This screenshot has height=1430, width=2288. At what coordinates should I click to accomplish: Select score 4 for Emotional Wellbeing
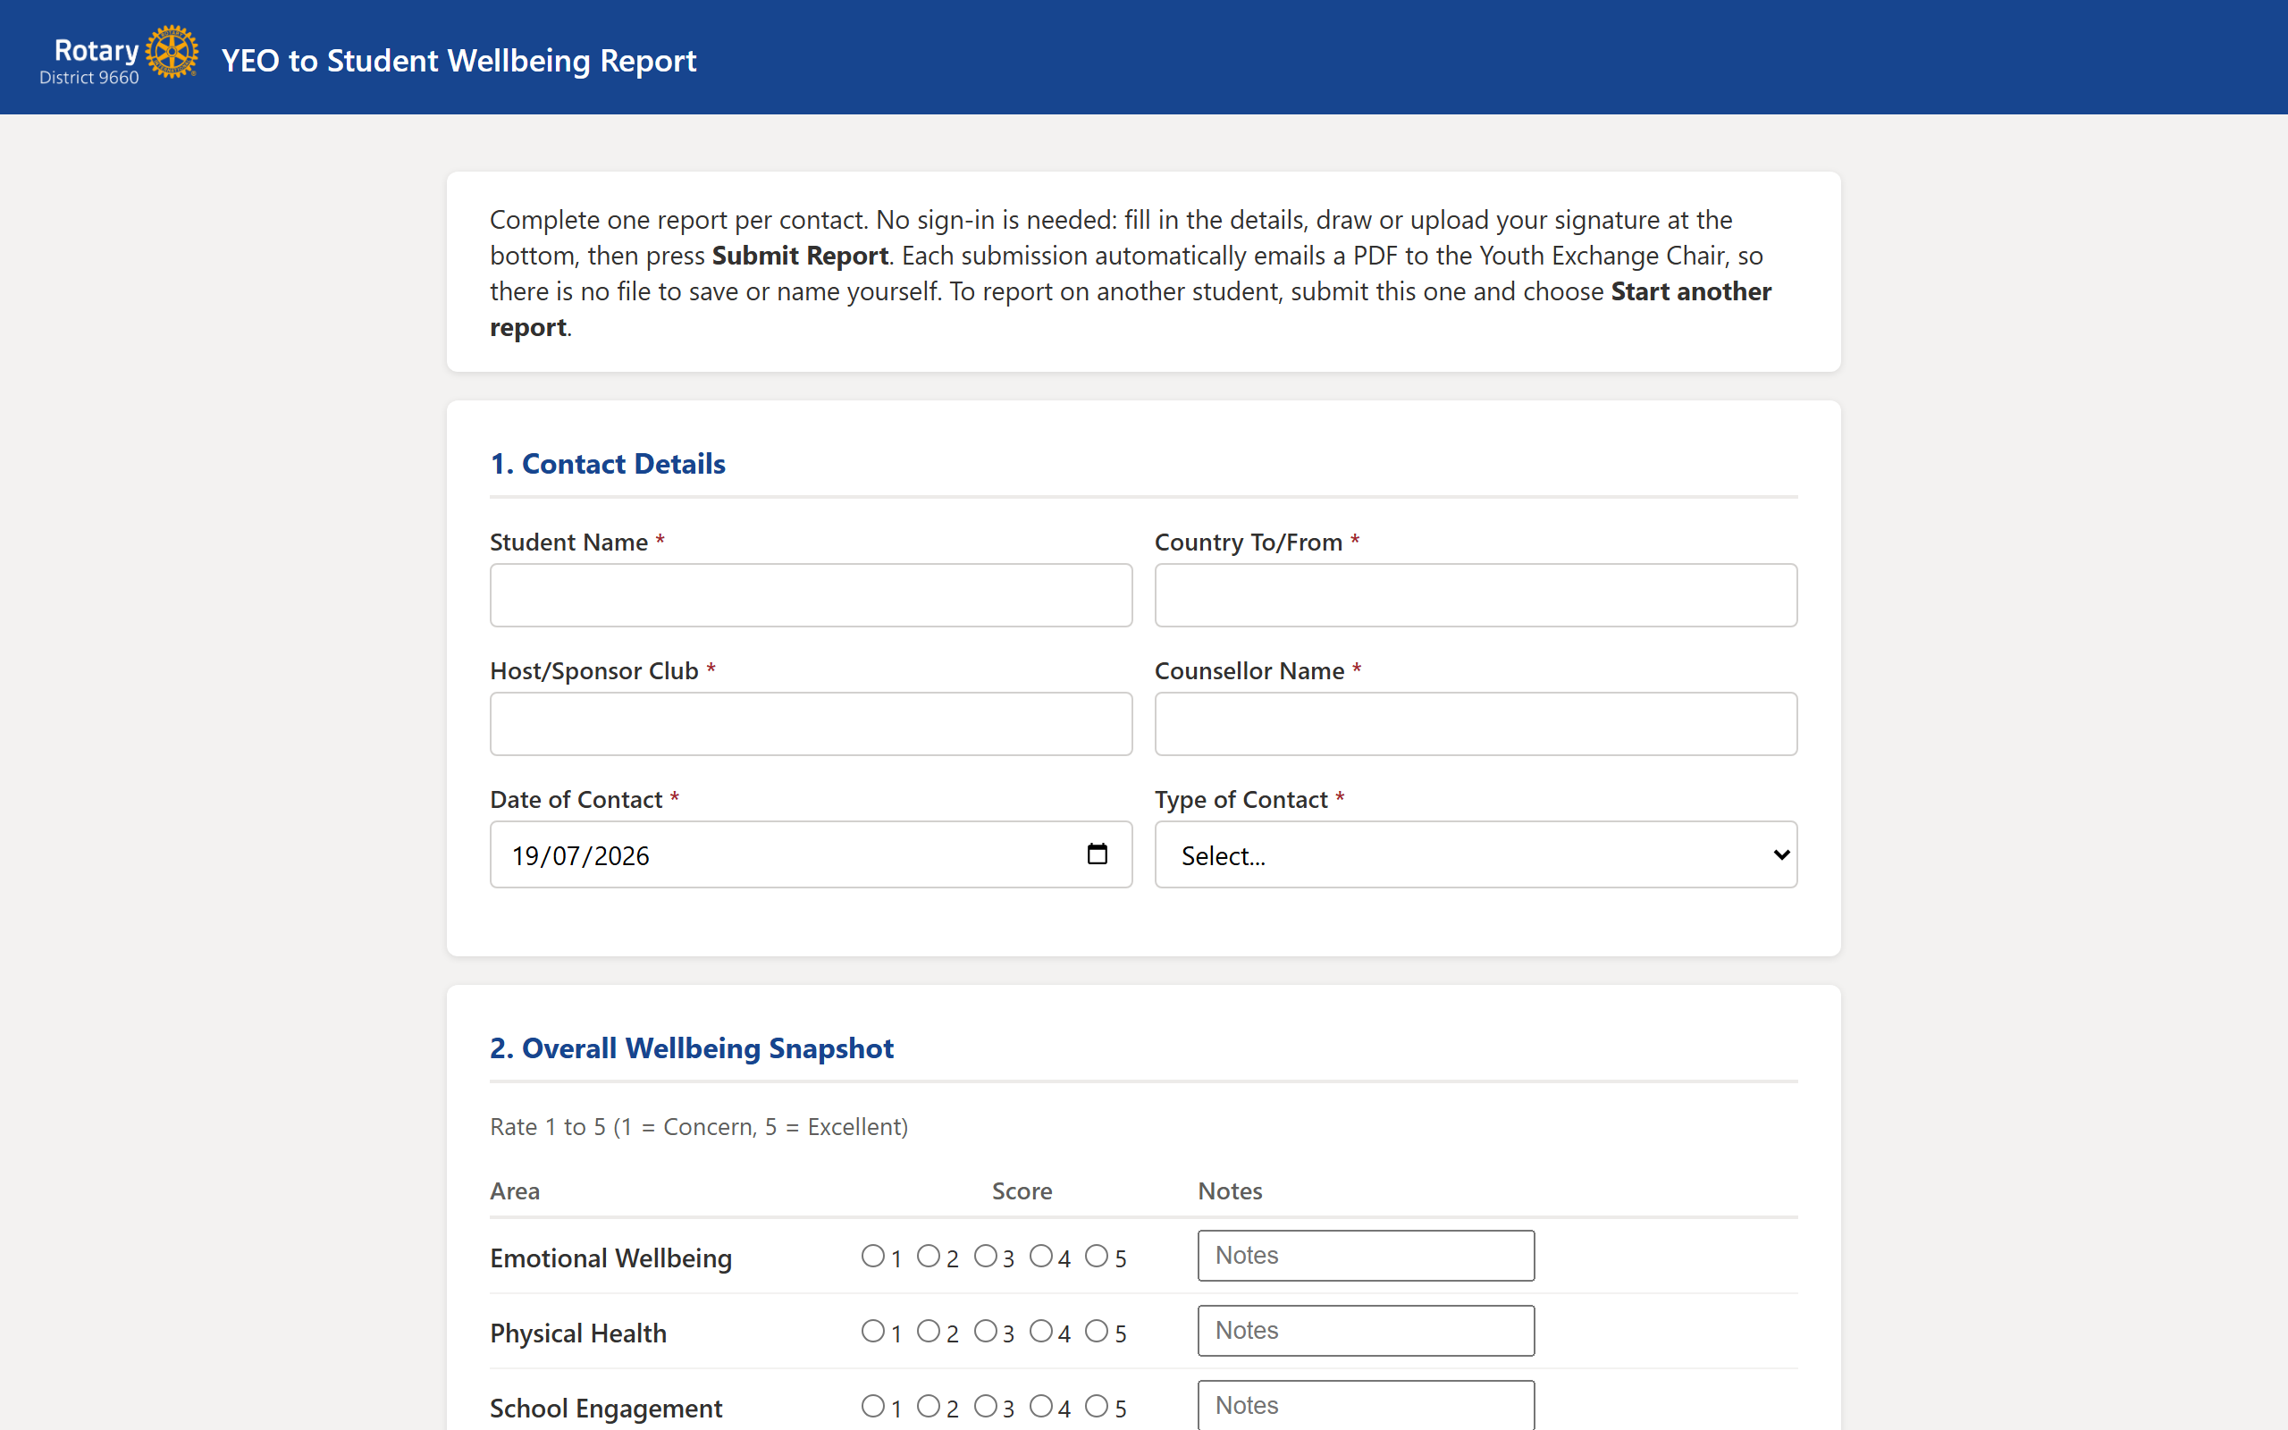1041,1256
